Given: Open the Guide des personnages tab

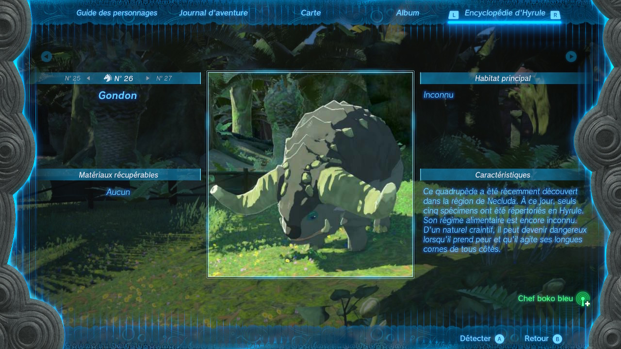Looking at the screenshot, I should (x=117, y=13).
